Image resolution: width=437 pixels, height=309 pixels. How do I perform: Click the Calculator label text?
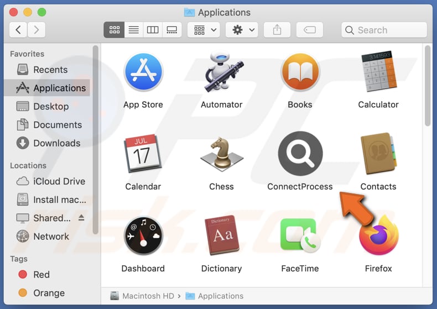378,104
